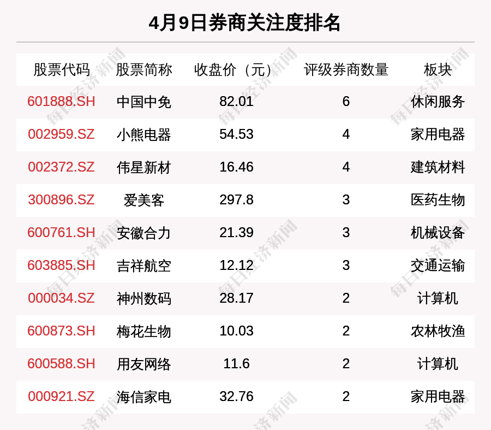This screenshot has width=491, height=430.
Task: Click closing price 12.12
Action: point(236,266)
